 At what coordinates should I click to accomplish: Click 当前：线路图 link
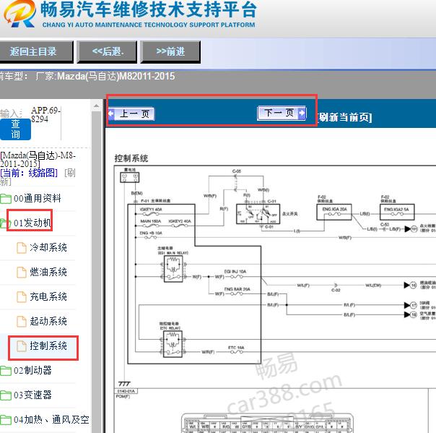pyautogui.click(x=29, y=173)
